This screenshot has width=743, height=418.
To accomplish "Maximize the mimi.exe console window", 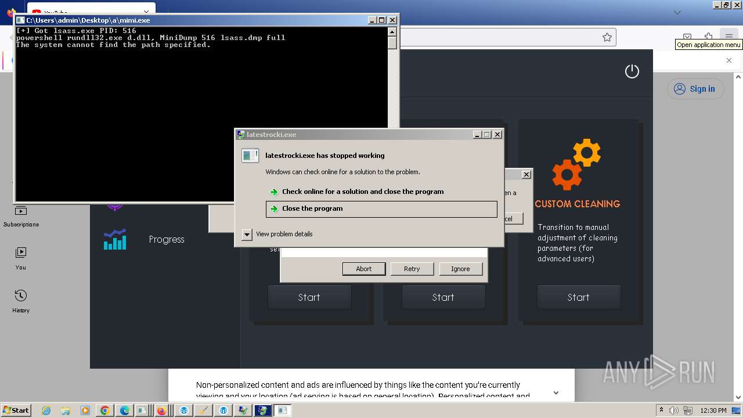I will point(381,20).
